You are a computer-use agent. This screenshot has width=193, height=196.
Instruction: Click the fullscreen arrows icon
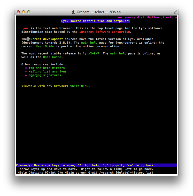coord(175,12)
